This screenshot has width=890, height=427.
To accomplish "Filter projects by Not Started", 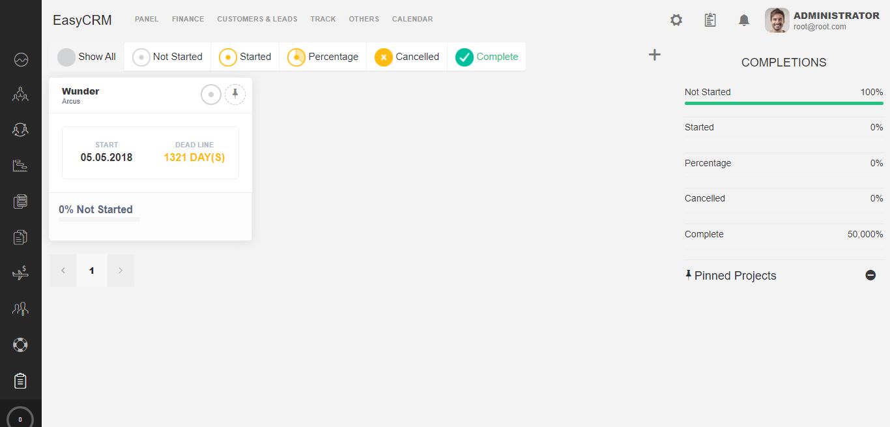I will (x=167, y=57).
